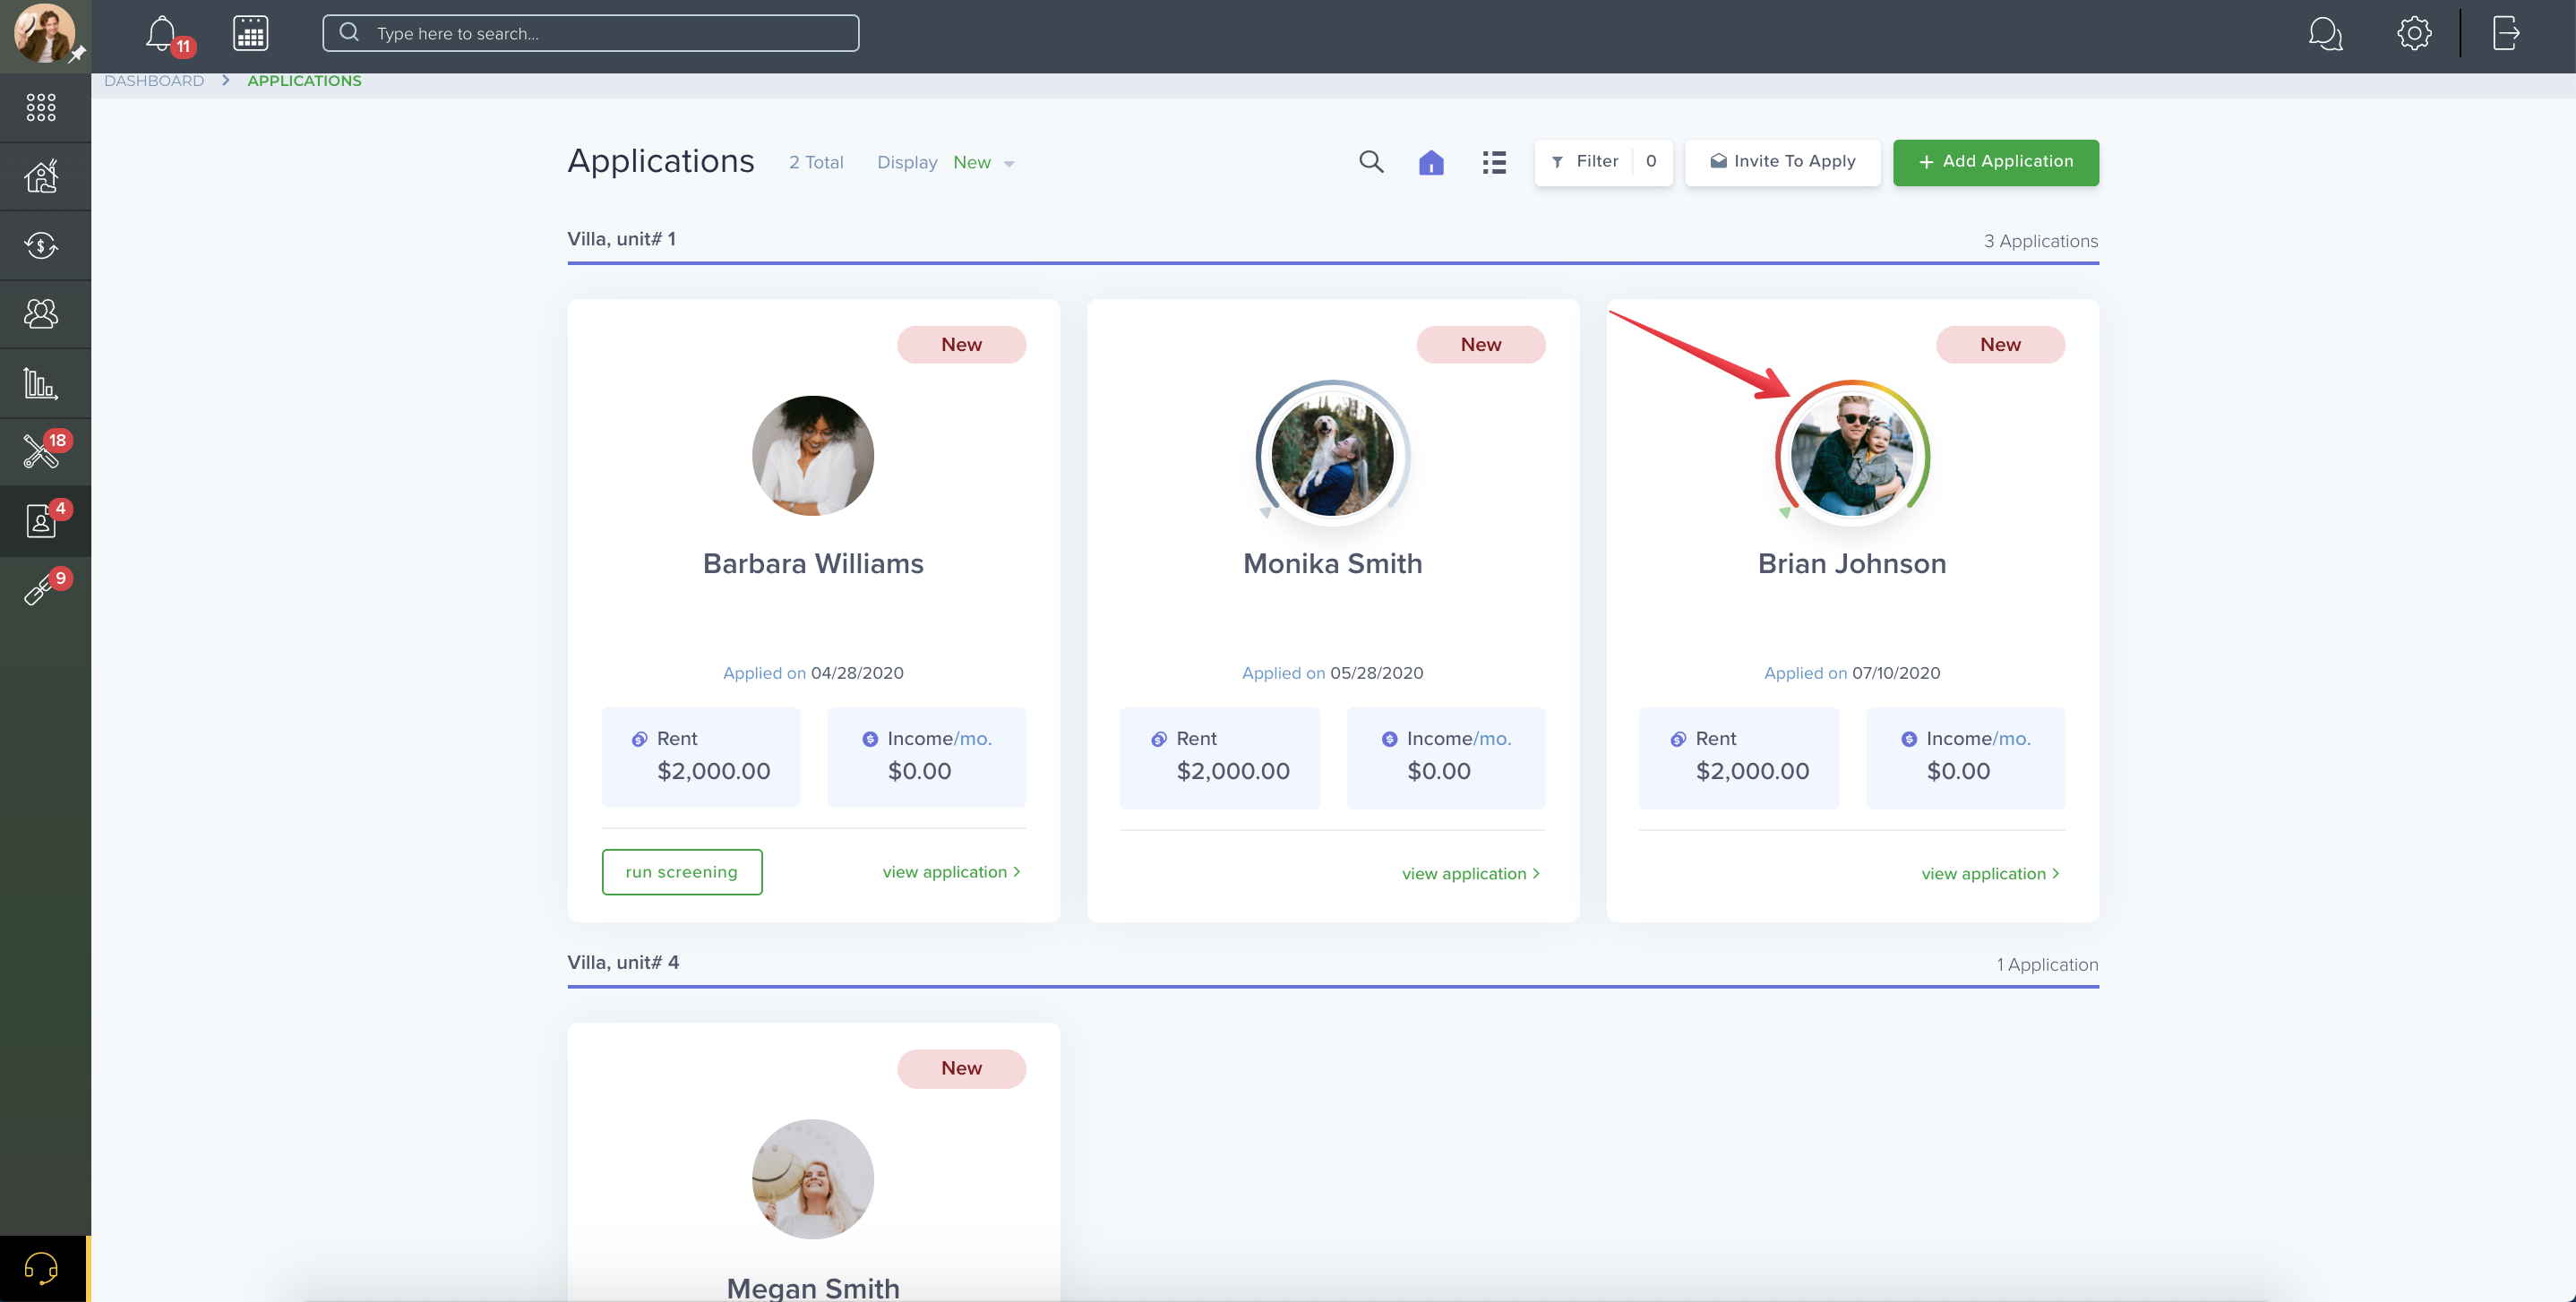2576x1302 pixels.
Task: Open the Filter button
Action: (x=1603, y=162)
